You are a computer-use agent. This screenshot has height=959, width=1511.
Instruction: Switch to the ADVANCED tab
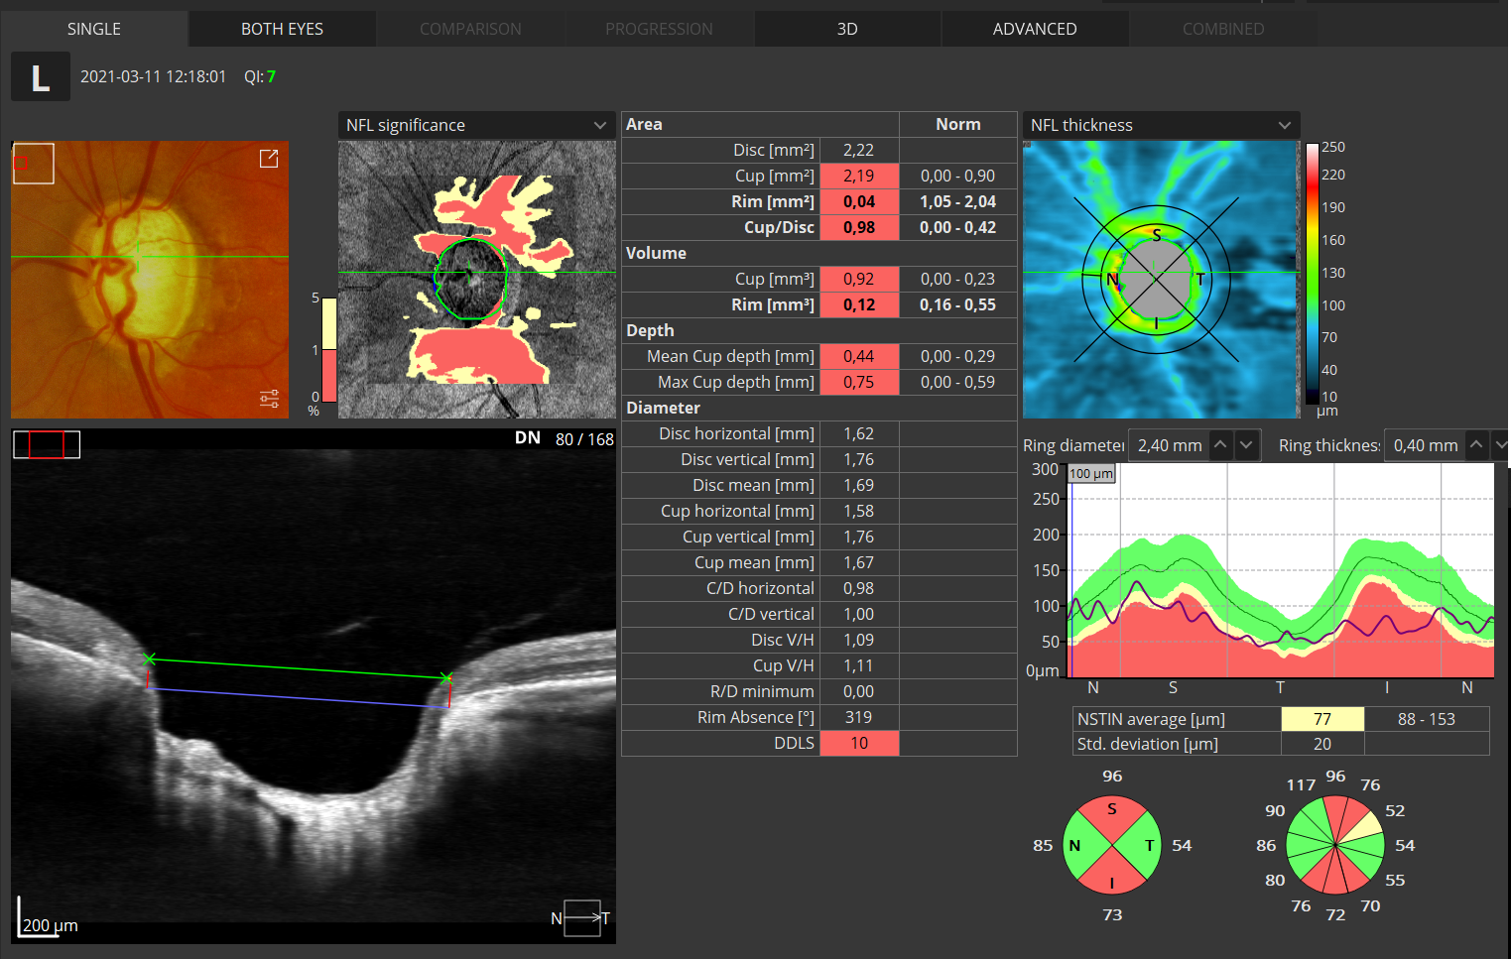[1035, 29]
